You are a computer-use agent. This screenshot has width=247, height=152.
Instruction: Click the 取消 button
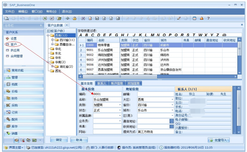click(x=79, y=140)
